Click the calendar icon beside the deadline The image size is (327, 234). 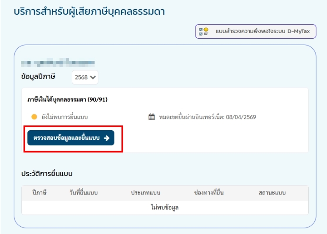click(x=152, y=117)
